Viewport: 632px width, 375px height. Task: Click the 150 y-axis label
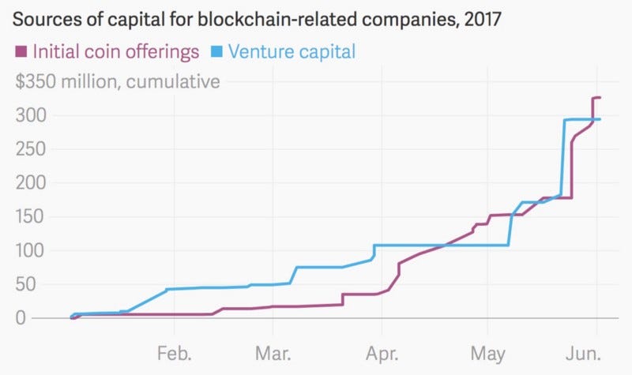[x=32, y=217]
